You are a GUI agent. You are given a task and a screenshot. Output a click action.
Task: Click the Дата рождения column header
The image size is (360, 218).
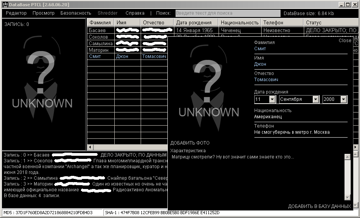[196, 22]
